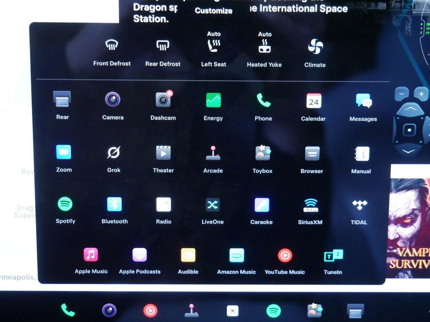Tap the Phone icon in the bottom dock
The height and width of the screenshot is (322, 430).
click(x=68, y=310)
